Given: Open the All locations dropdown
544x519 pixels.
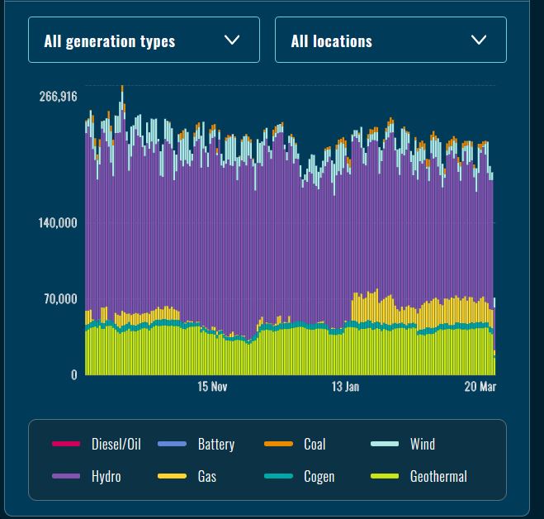Looking at the screenshot, I should [390, 40].
